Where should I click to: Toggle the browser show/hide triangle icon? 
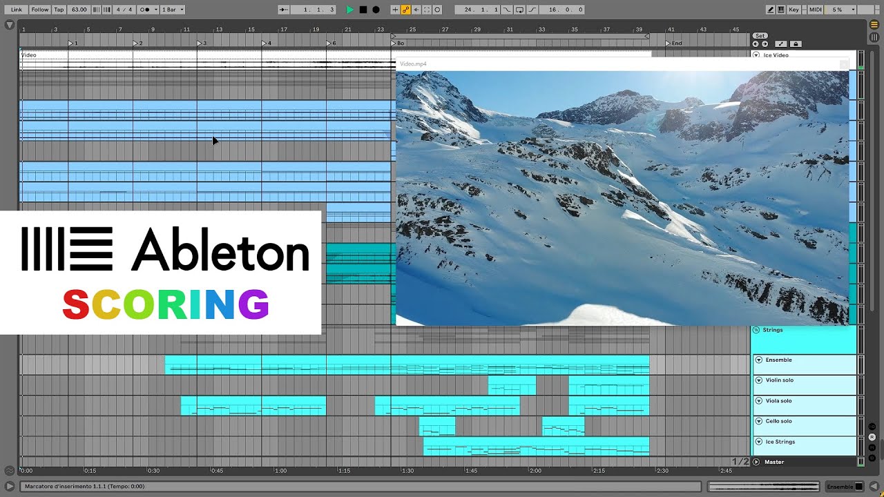9,24
